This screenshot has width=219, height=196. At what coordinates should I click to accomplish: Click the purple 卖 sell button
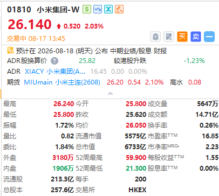point(196,37)
